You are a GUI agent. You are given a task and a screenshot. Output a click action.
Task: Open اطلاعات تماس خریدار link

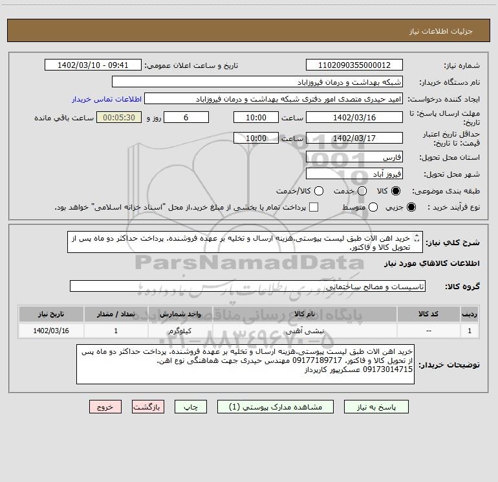[x=107, y=99]
